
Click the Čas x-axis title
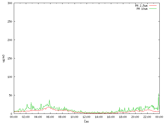(x=86, y=121)
